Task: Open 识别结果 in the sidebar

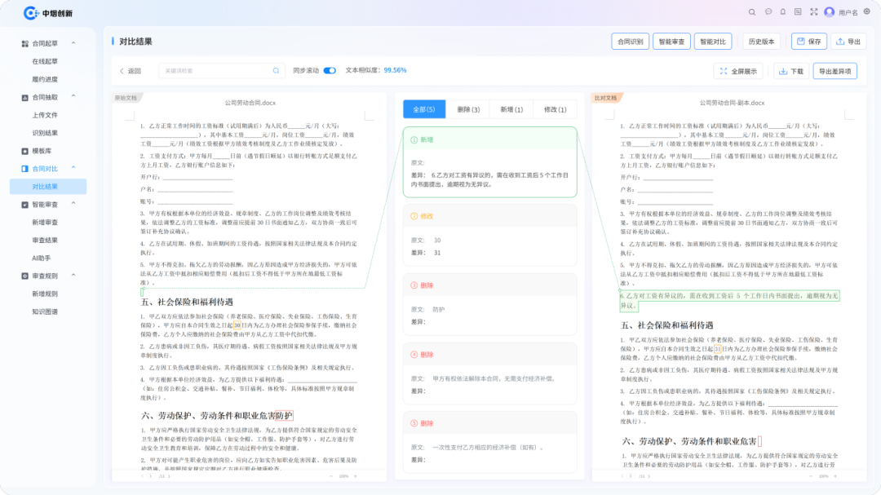Action: [45, 133]
